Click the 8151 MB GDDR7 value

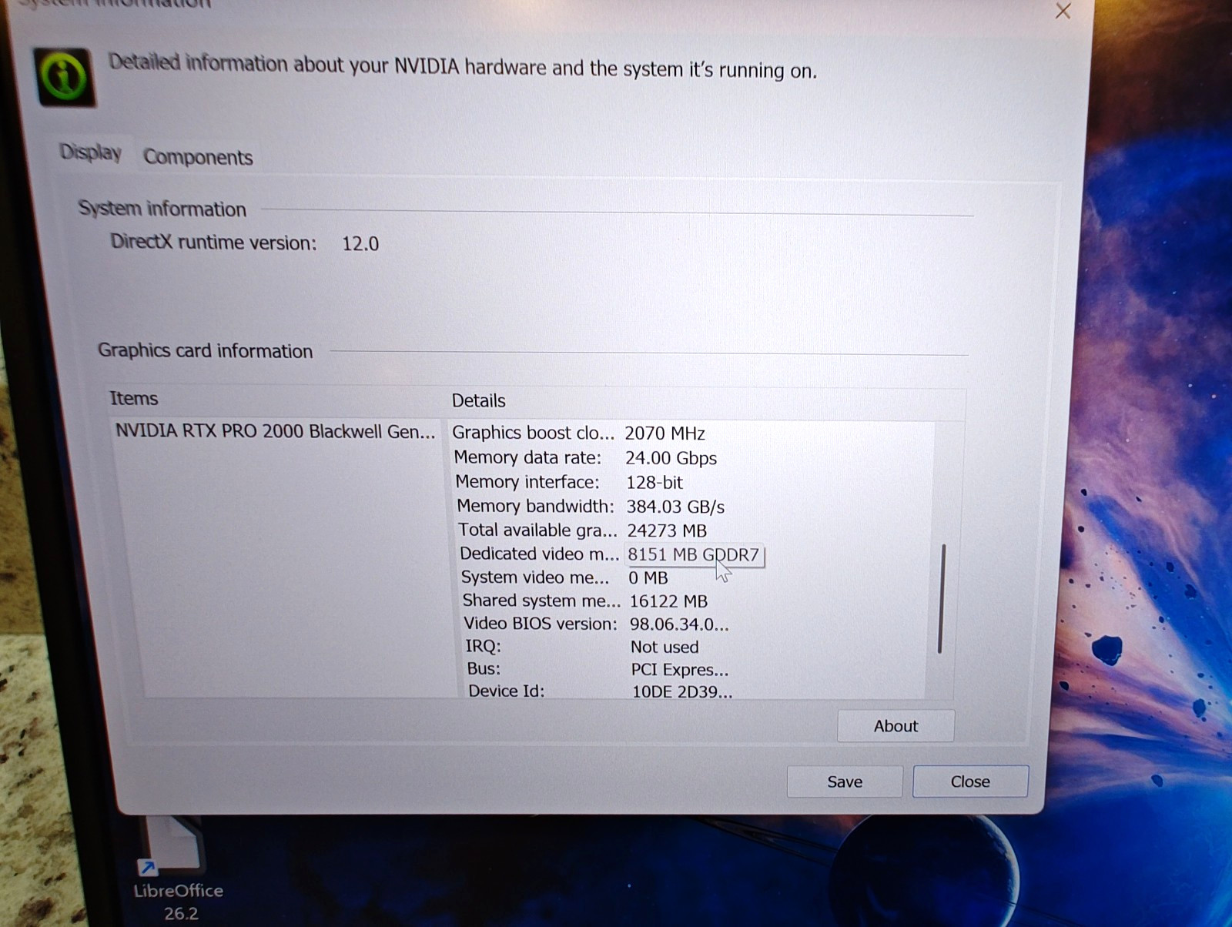(693, 554)
